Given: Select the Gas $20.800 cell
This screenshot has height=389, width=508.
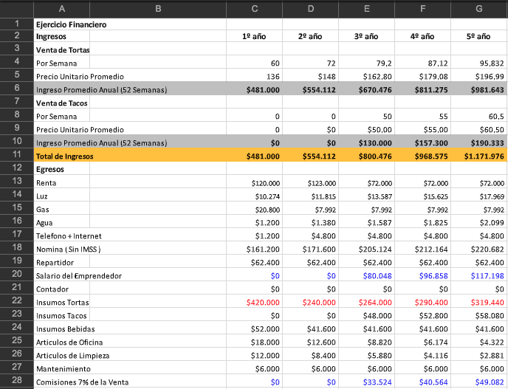Looking at the screenshot, I should pyautogui.click(x=254, y=209).
